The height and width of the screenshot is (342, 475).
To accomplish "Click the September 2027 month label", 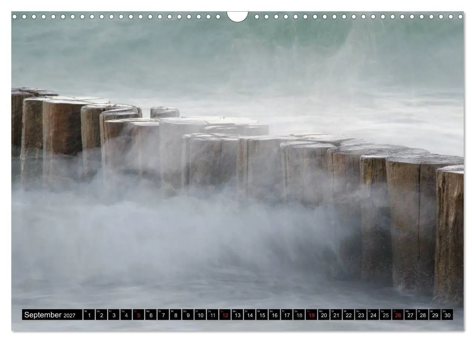I will pyautogui.click(x=52, y=315).
